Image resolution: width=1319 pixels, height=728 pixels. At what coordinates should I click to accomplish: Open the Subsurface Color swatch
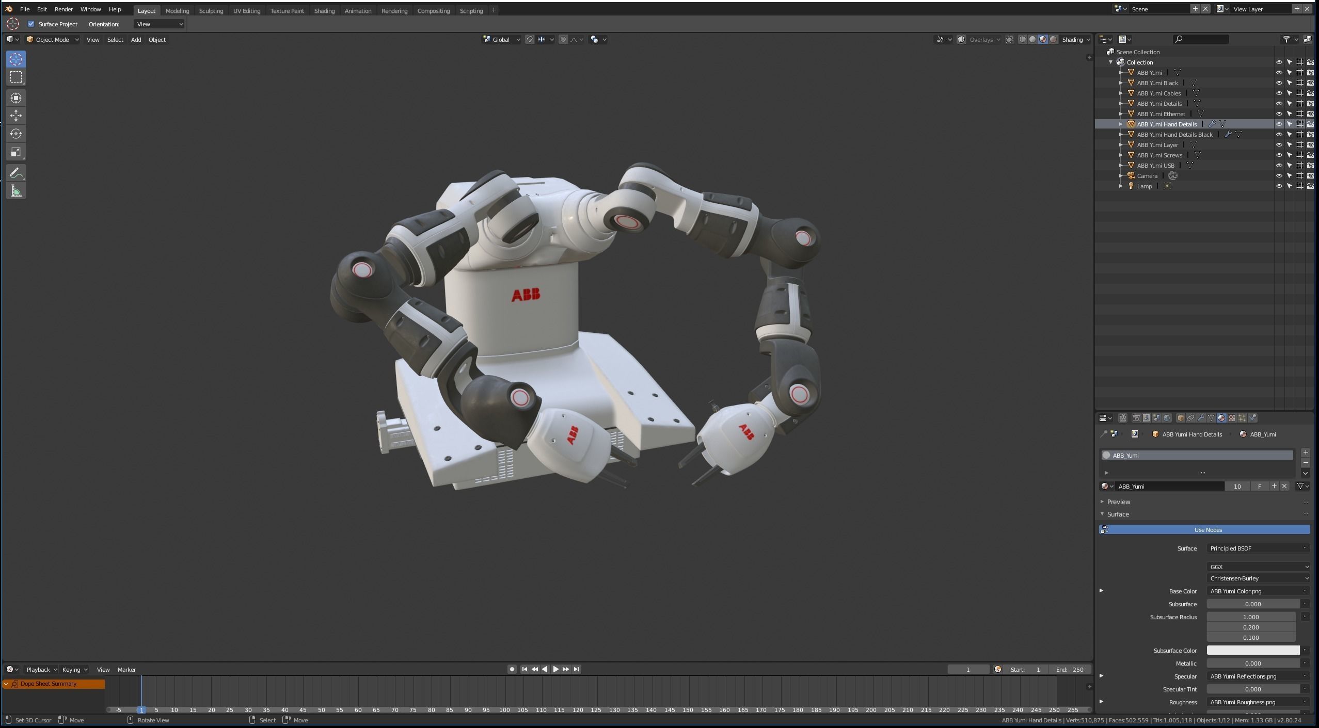click(x=1252, y=651)
